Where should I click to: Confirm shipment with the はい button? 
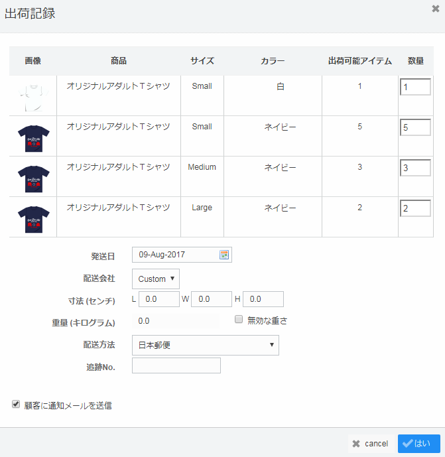pos(418,444)
